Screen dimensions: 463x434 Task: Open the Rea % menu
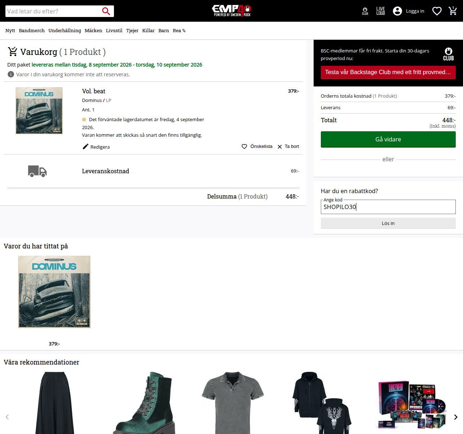coord(179,31)
